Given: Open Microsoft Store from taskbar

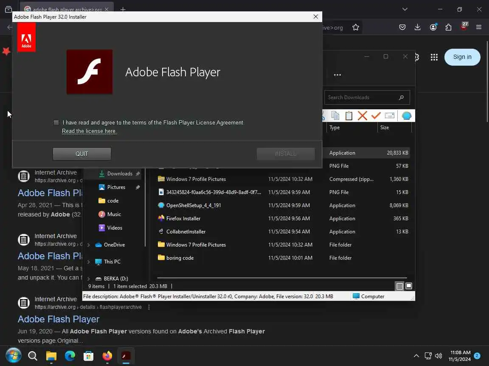Looking at the screenshot, I should point(89,356).
